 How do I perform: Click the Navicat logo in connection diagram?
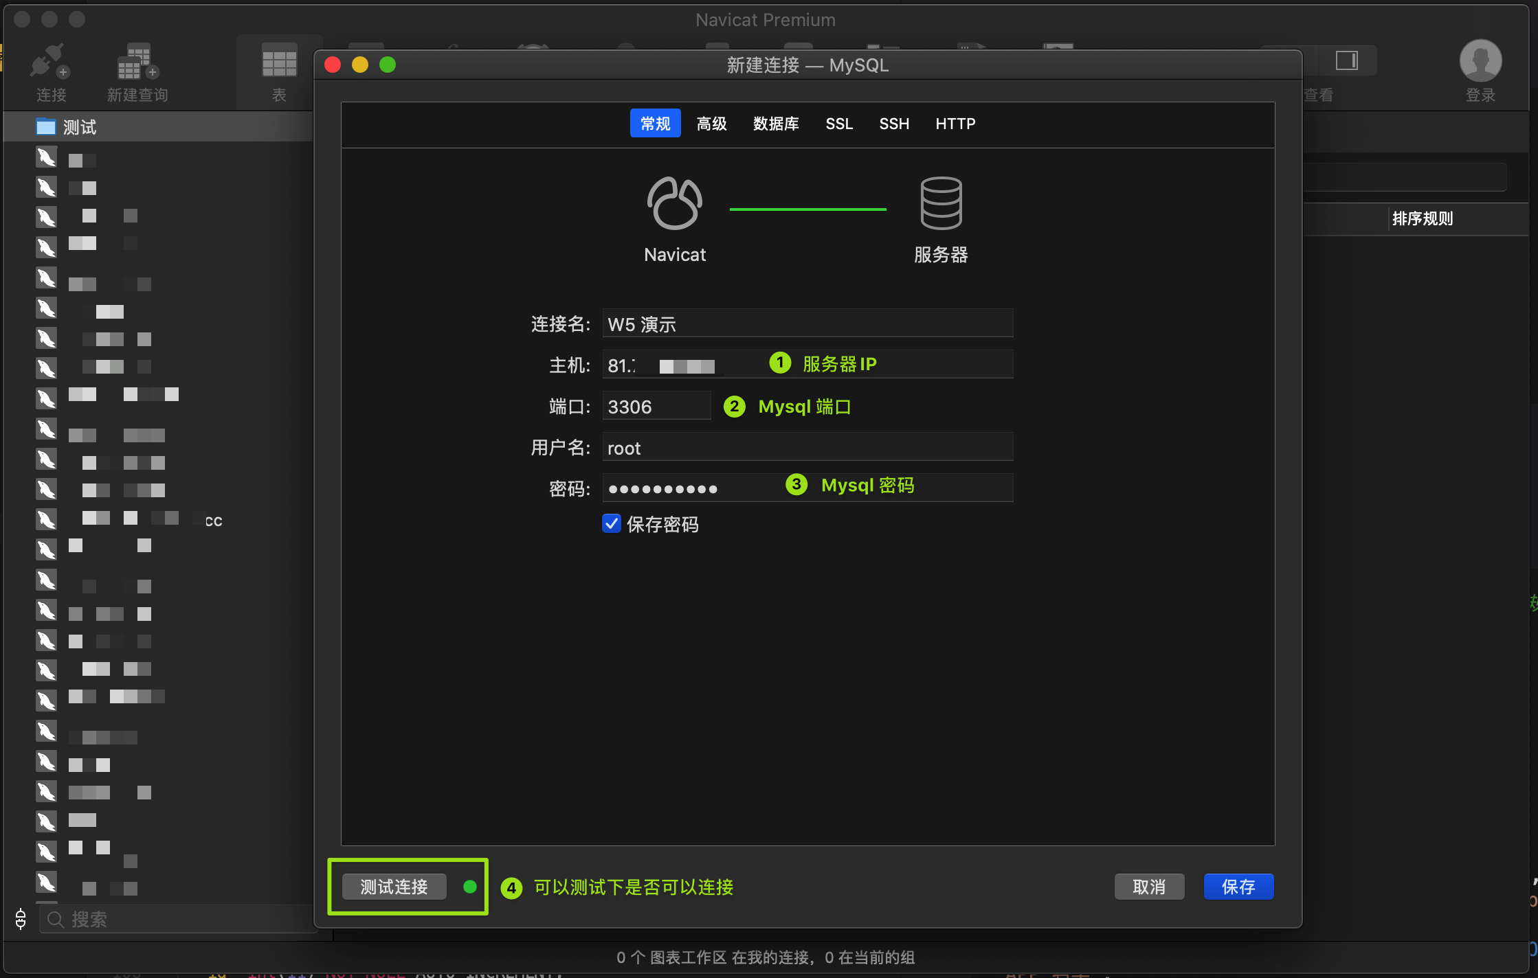click(x=674, y=204)
